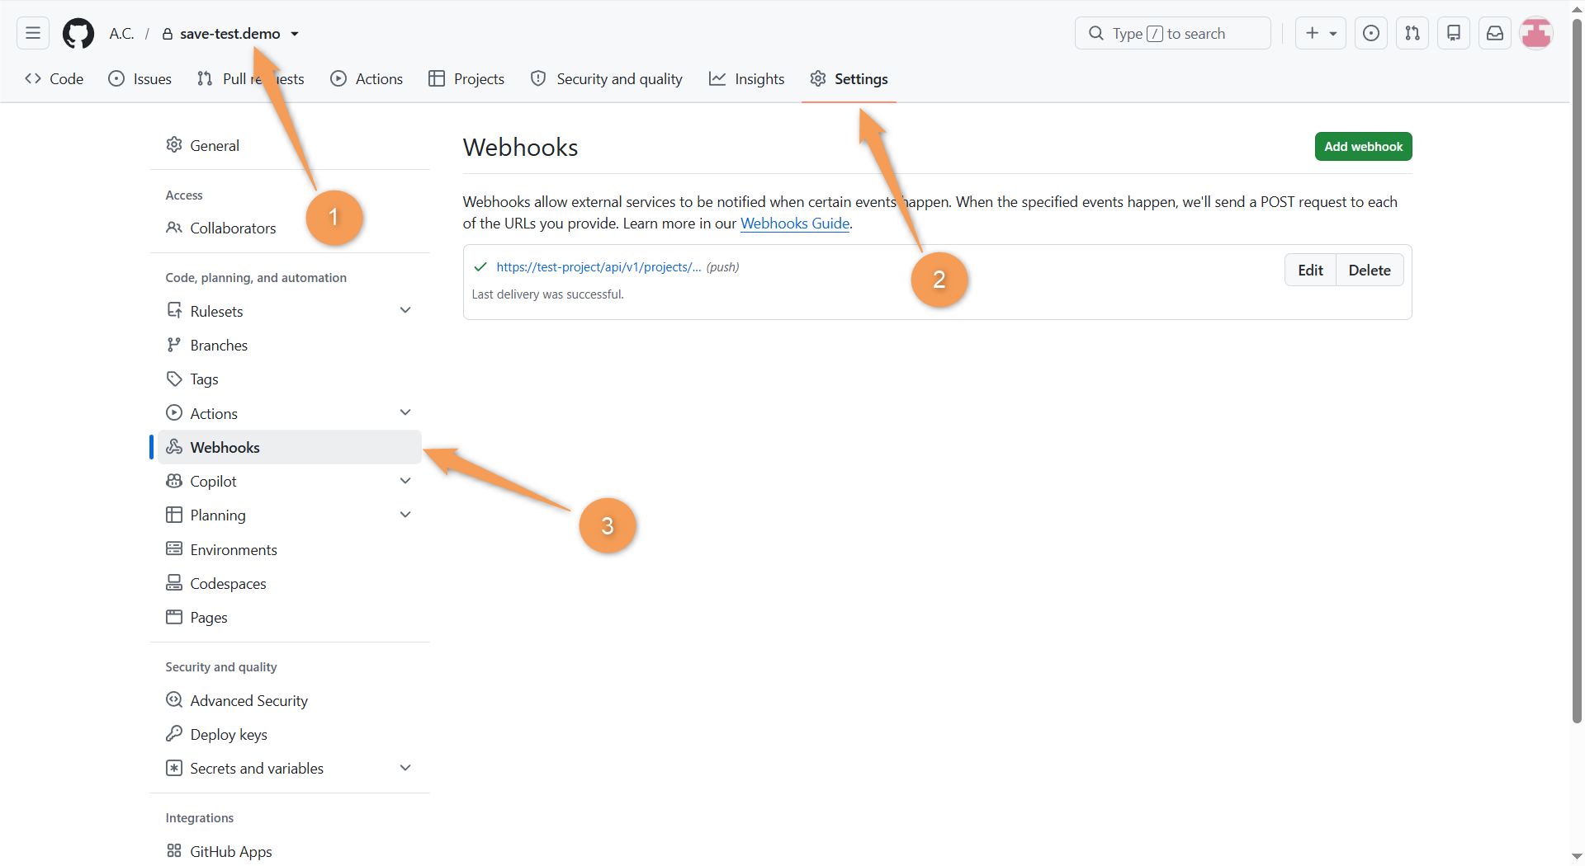
Task: Open Environments settings
Action: [289, 549]
